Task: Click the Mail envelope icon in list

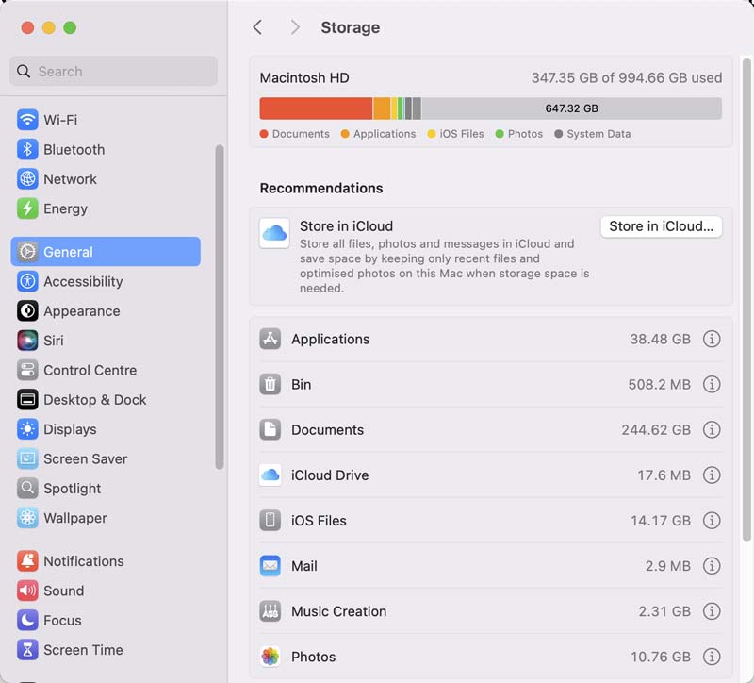Action: point(270,566)
